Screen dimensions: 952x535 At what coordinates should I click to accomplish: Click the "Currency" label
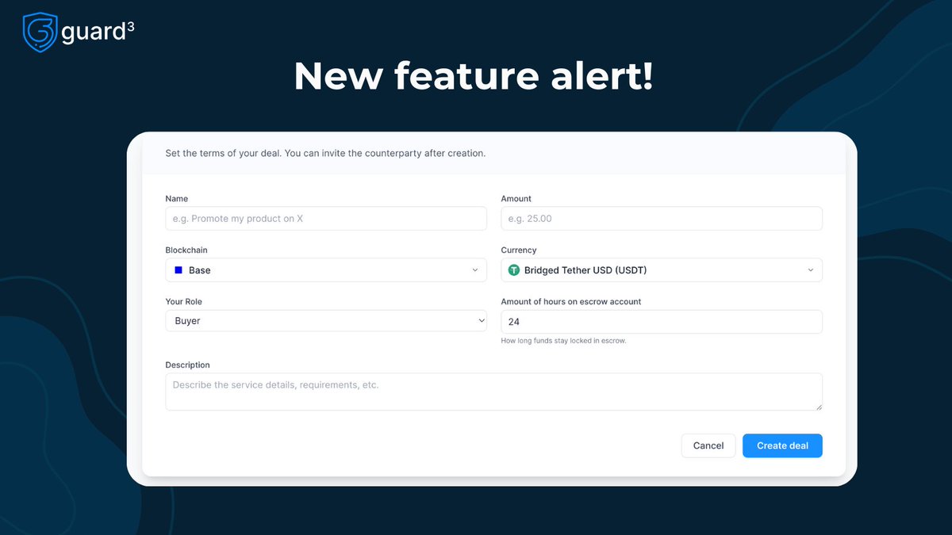[x=519, y=250]
